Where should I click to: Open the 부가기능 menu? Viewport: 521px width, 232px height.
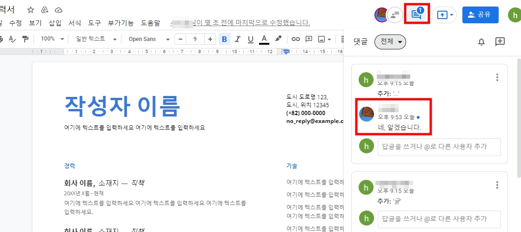point(121,23)
